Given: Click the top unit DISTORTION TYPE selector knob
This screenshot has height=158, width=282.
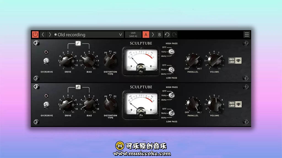Looking at the screenshot, I should [110, 61].
